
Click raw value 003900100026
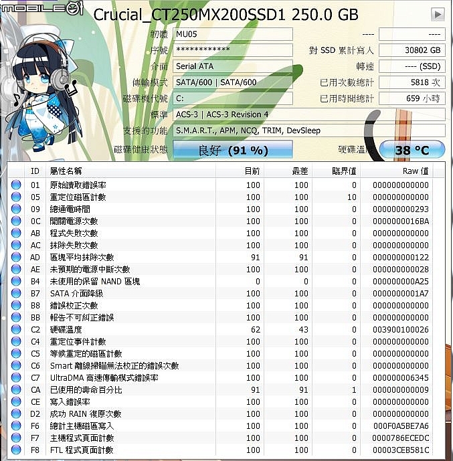click(401, 329)
